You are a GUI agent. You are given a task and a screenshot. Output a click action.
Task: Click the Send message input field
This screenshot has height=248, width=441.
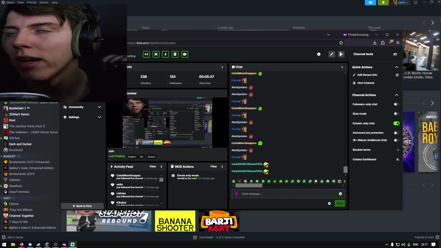(288, 194)
